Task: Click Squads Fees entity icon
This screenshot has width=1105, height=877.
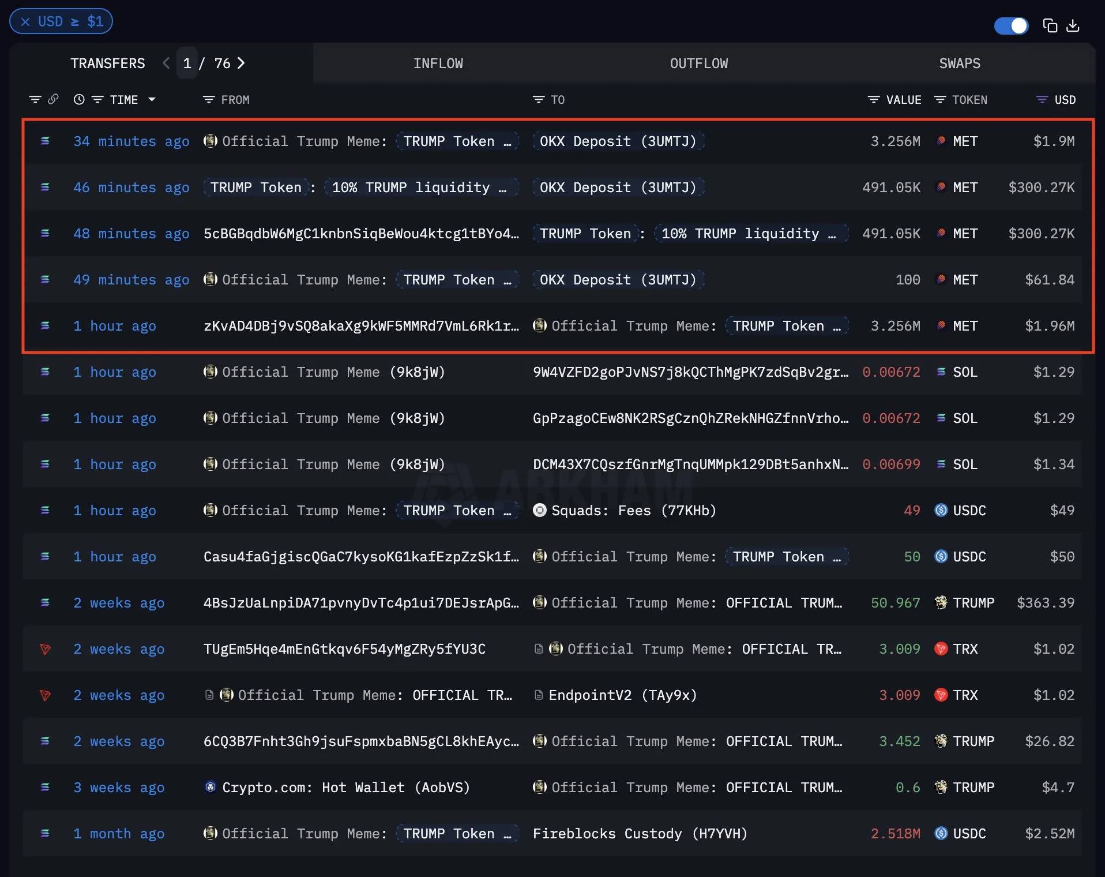Action: click(x=539, y=510)
